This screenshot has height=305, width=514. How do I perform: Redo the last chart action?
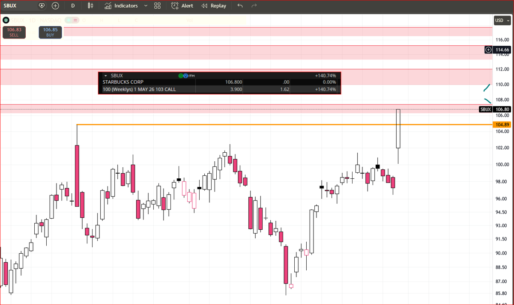[254, 6]
